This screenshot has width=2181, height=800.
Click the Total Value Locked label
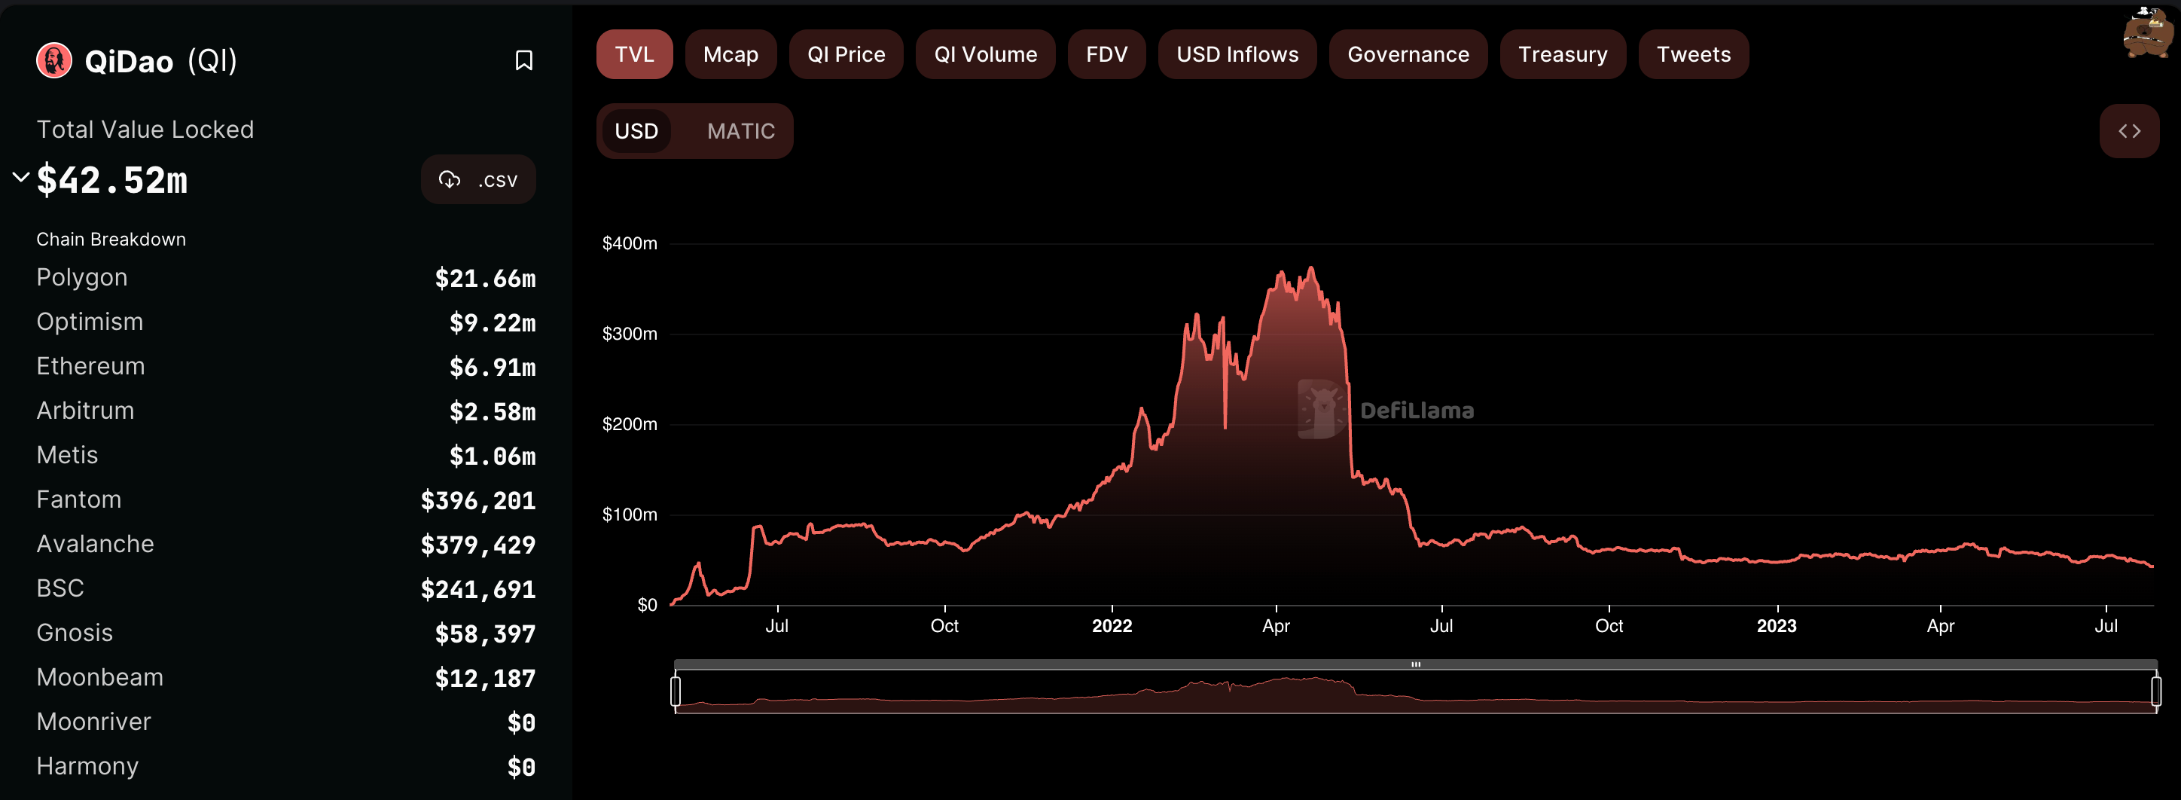click(145, 130)
